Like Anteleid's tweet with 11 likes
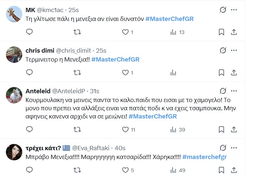The width and height of the screenshot is (253, 177). 125,130
